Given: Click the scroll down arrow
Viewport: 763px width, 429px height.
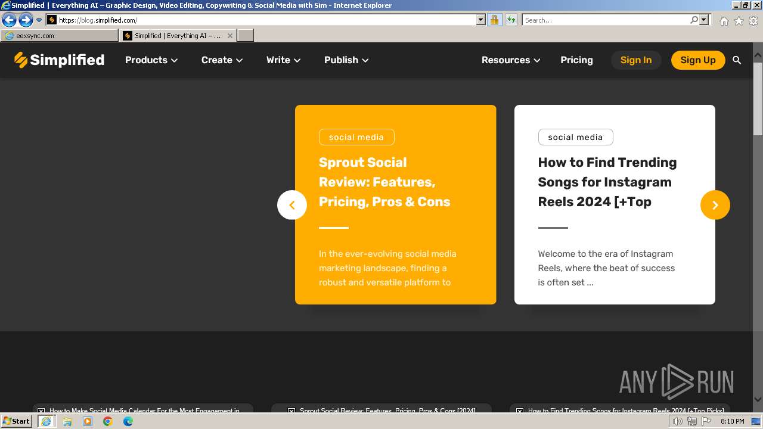Looking at the screenshot, I should [x=758, y=400].
